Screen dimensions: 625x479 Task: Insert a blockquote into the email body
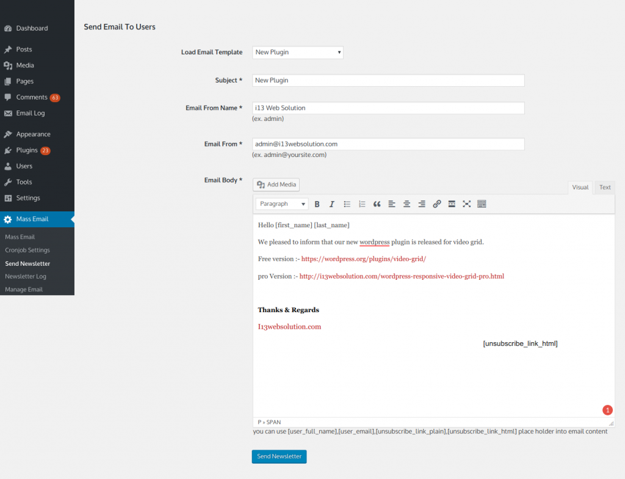pos(376,203)
